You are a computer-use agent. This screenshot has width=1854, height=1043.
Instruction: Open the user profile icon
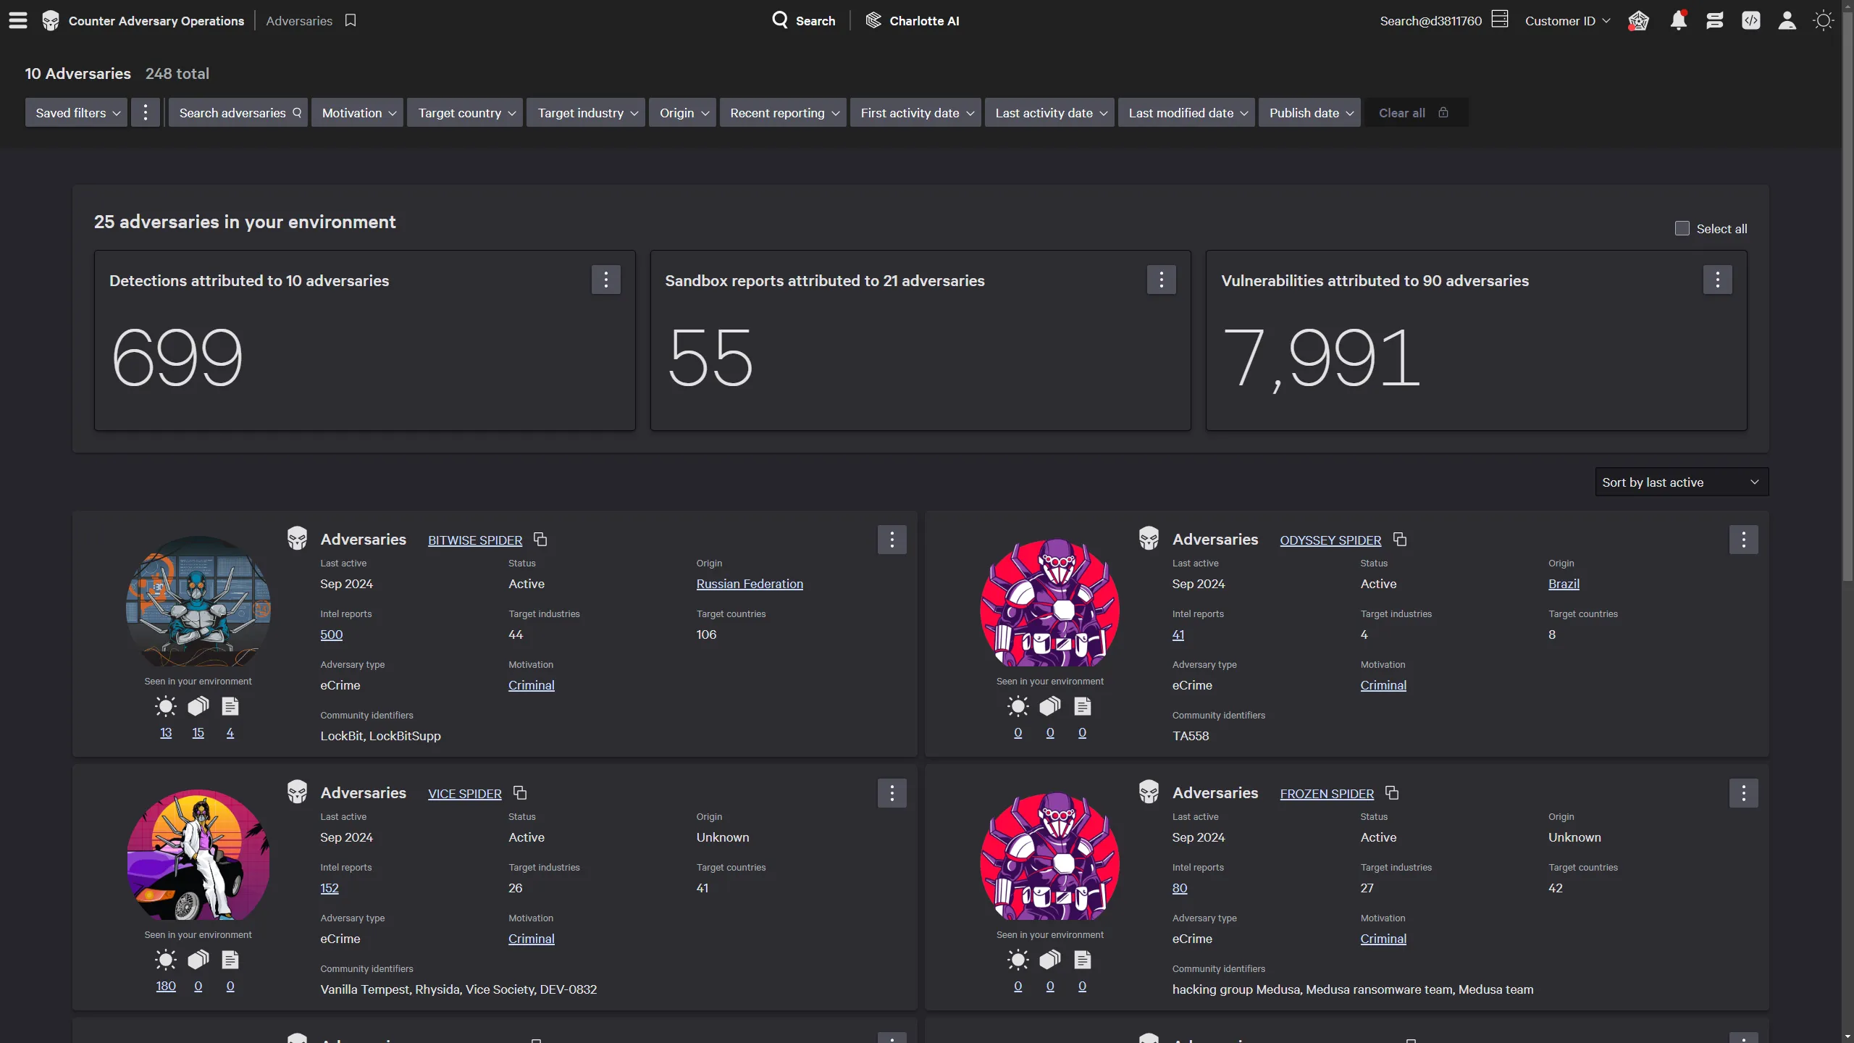(1787, 20)
